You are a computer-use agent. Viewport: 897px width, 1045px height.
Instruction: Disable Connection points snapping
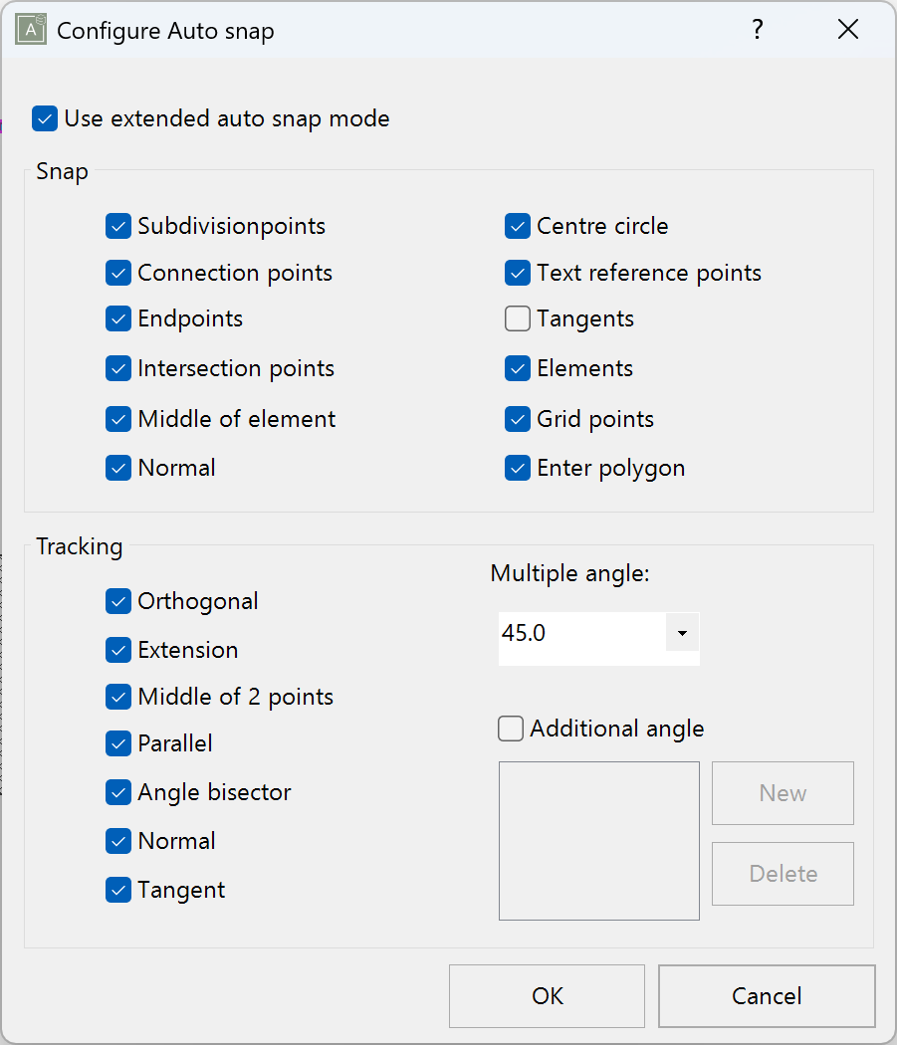click(118, 273)
